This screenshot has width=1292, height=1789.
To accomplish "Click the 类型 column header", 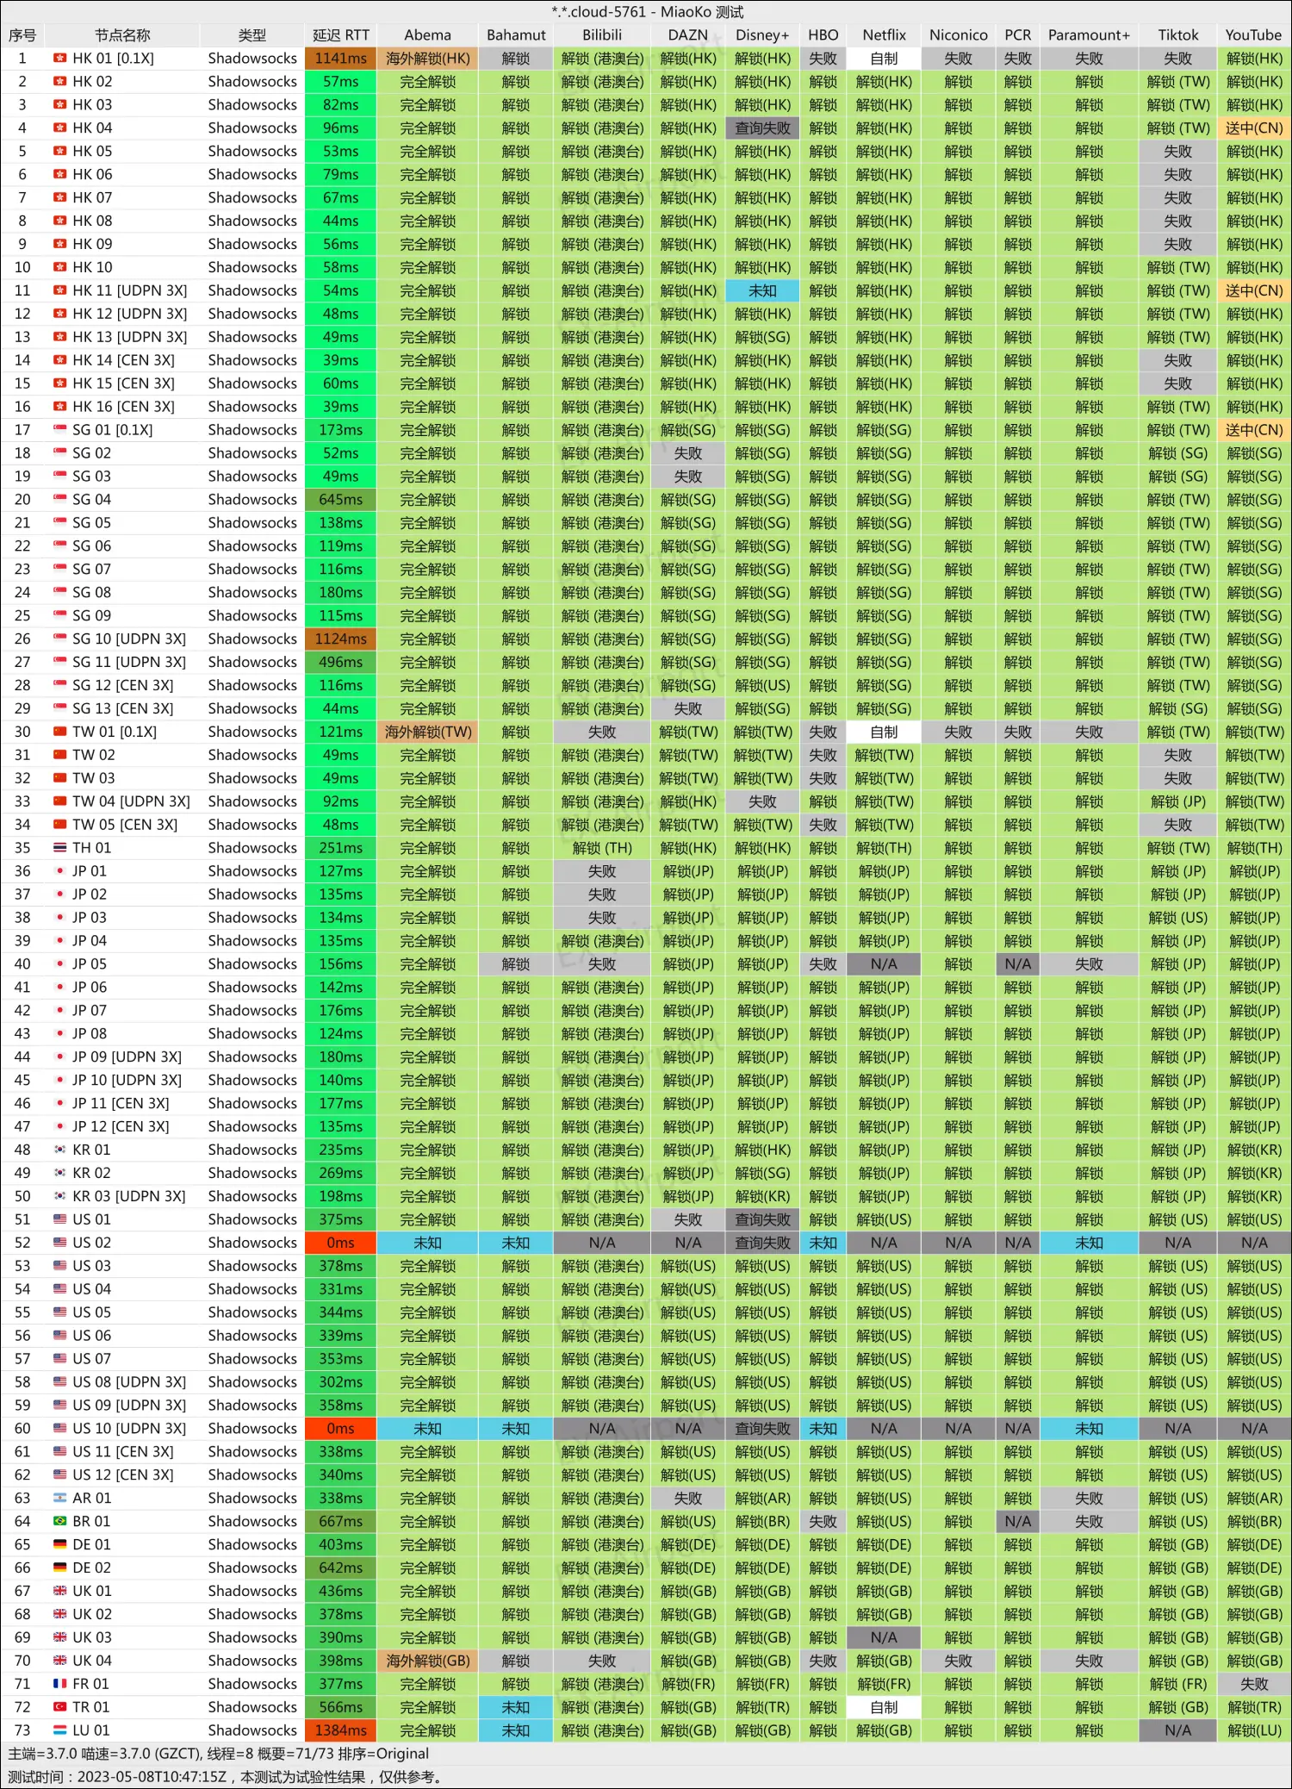I will [x=252, y=35].
